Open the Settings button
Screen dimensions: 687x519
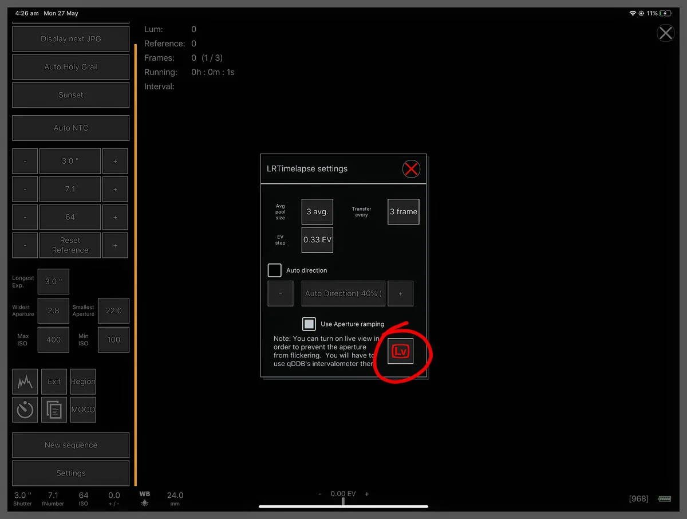(x=71, y=473)
